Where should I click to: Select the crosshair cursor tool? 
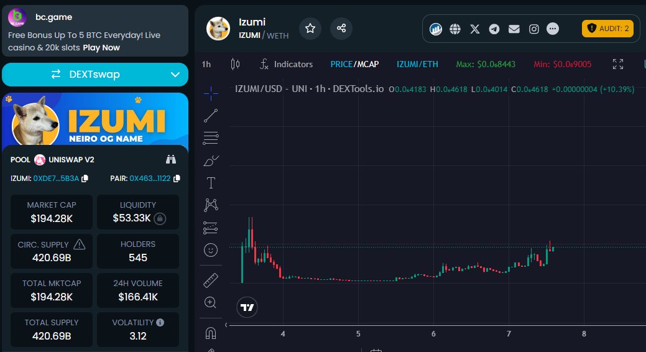coord(211,93)
